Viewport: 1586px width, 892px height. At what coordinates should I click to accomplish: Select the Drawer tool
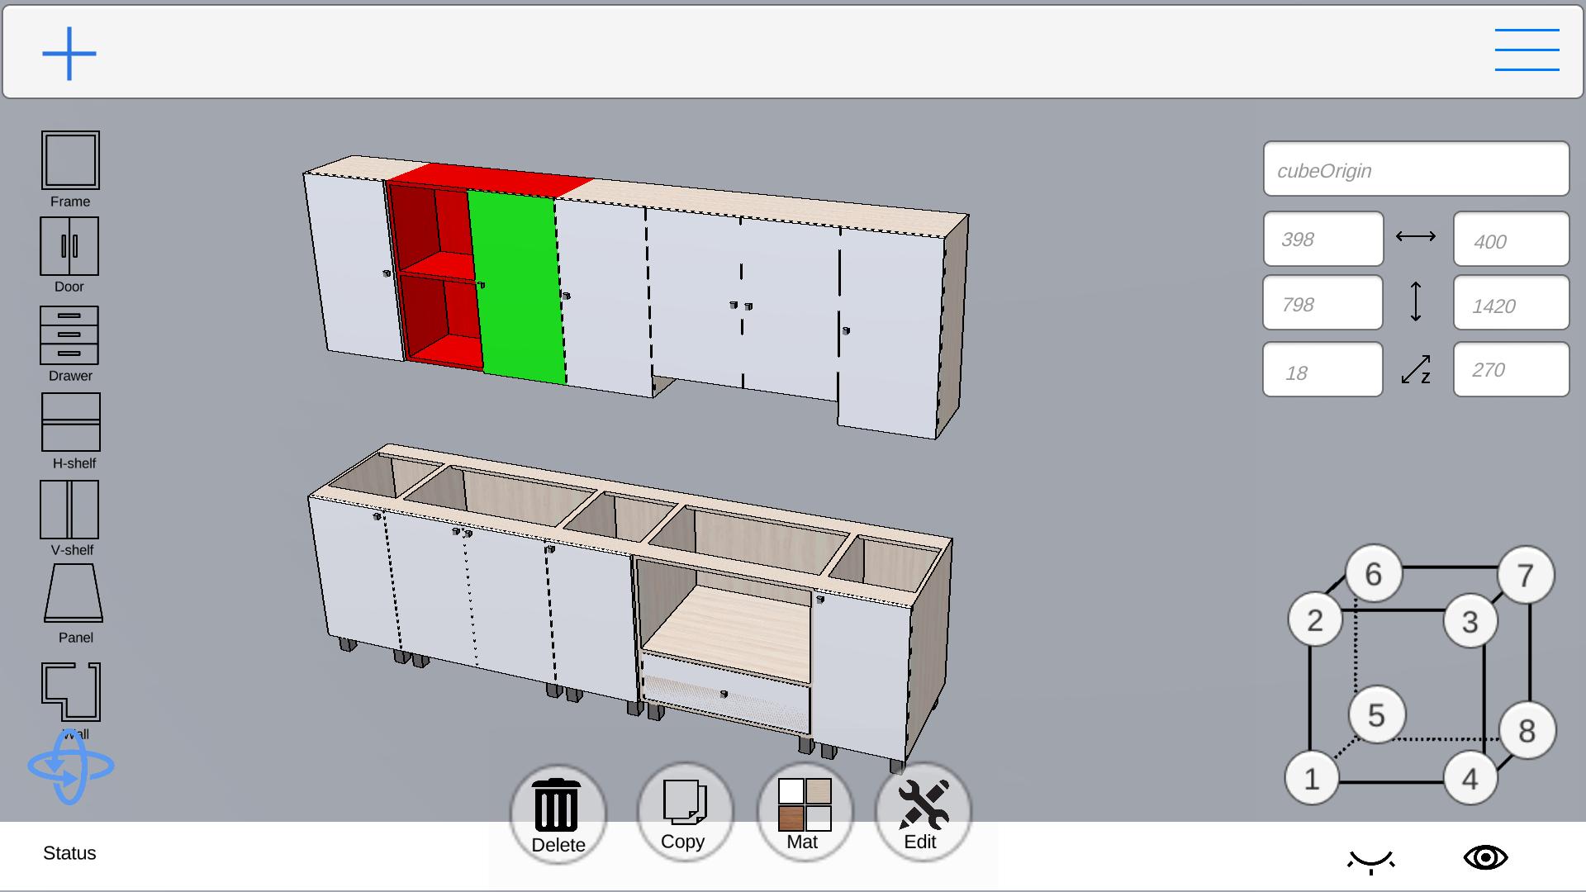coord(70,337)
